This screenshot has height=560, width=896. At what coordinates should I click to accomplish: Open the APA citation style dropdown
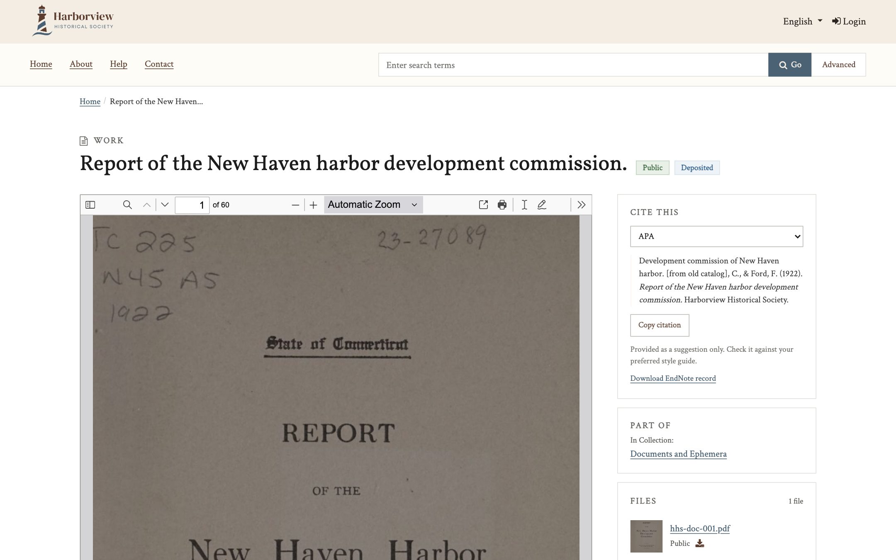(x=716, y=236)
